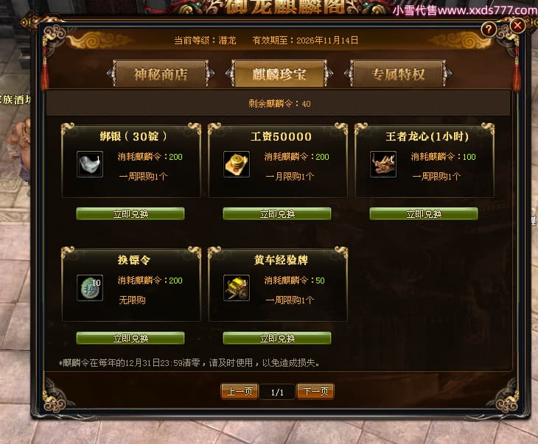Open the question mark help icon

(x=489, y=29)
